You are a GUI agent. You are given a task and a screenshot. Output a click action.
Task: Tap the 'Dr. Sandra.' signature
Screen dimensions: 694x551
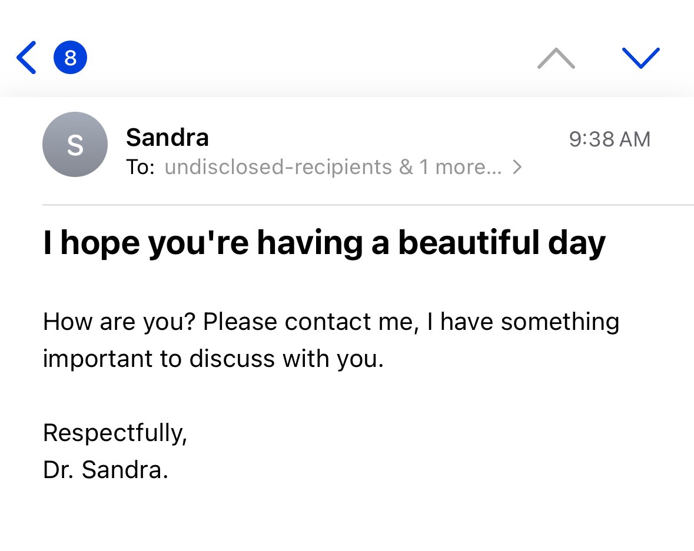(105, 469)
